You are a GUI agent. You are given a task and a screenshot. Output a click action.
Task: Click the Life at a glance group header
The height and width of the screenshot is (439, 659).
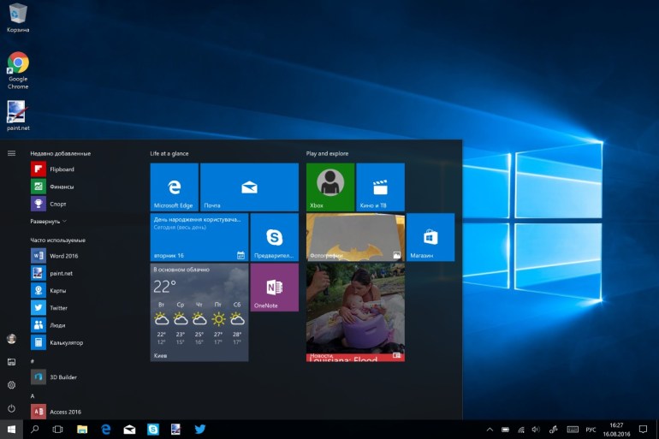tap(169, 154)
